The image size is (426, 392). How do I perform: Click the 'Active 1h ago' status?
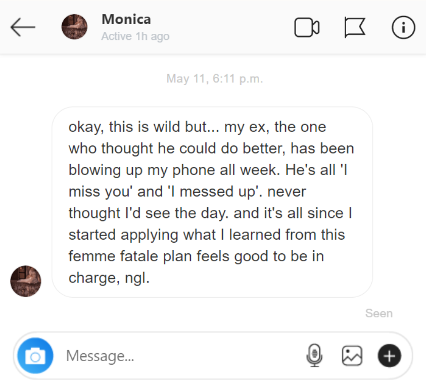click(135, 36)
